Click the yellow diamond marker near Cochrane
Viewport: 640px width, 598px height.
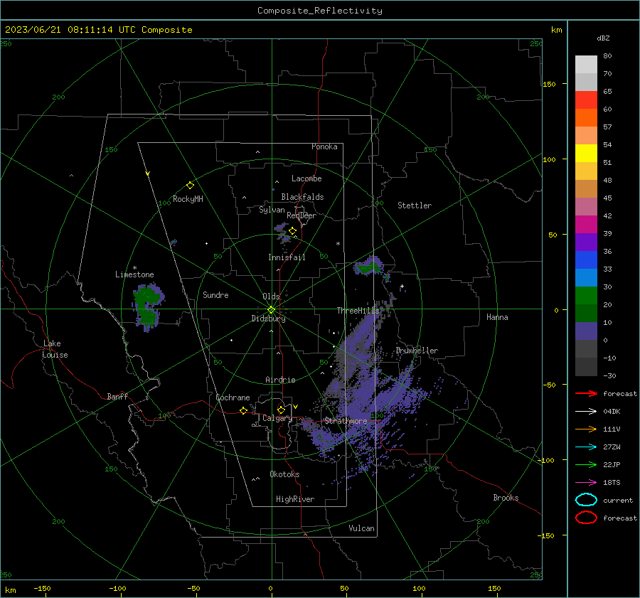pyautogui.click(x=244, y=410)
